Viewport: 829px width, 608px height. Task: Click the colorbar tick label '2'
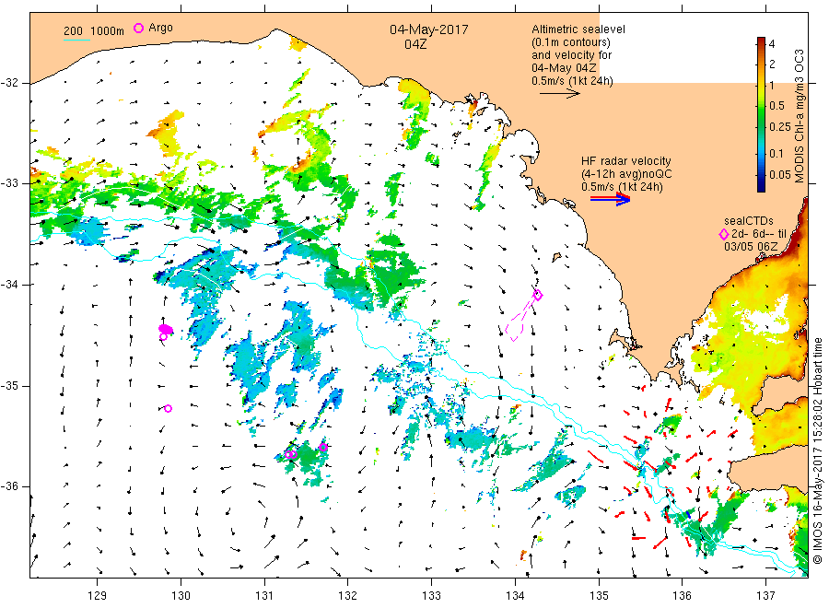(x=772, y=64)
